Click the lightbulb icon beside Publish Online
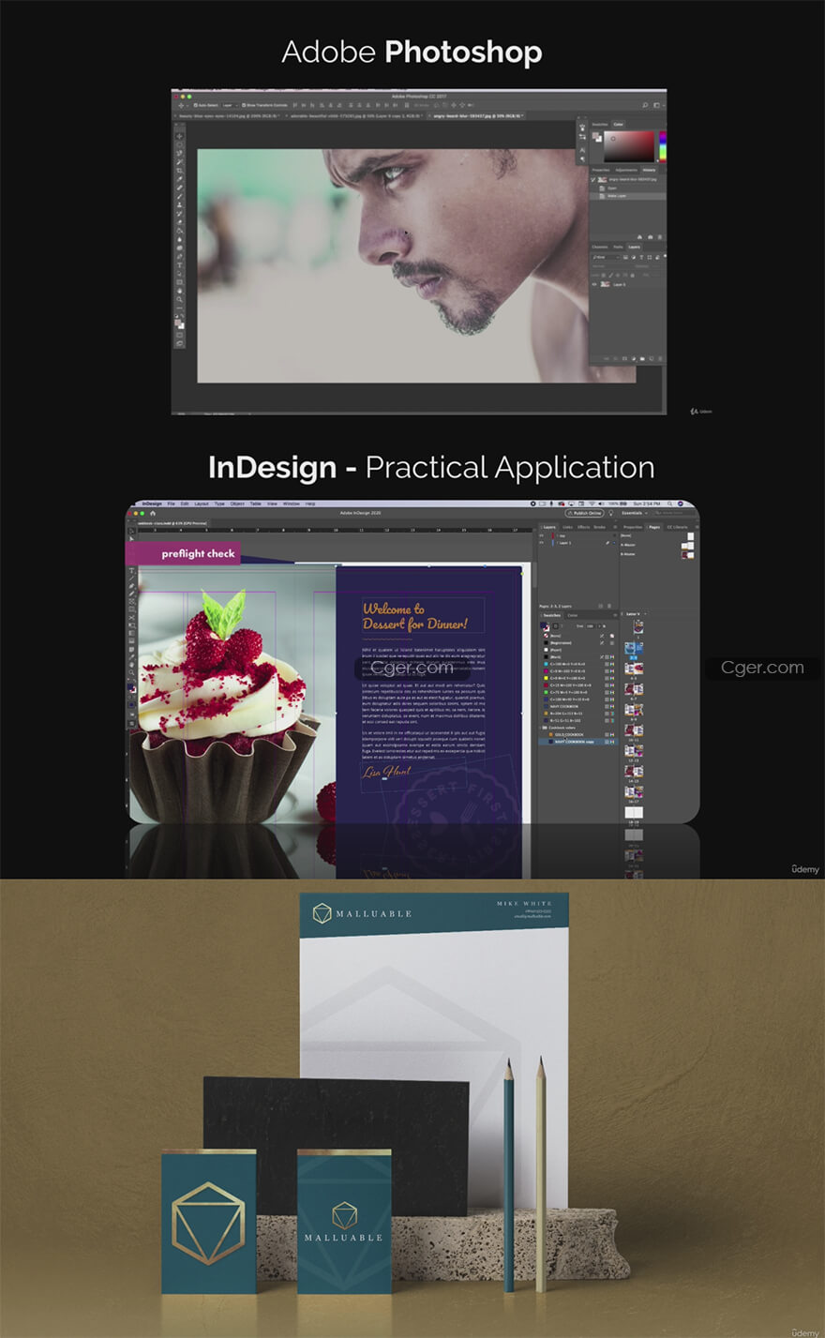The height and width of the screenshot is (1338, 825). [611, 513]
